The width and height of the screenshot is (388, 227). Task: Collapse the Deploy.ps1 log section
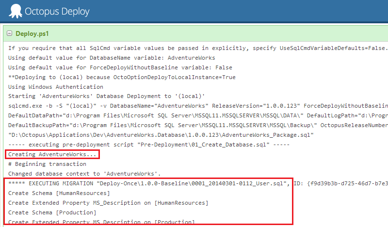9,34
